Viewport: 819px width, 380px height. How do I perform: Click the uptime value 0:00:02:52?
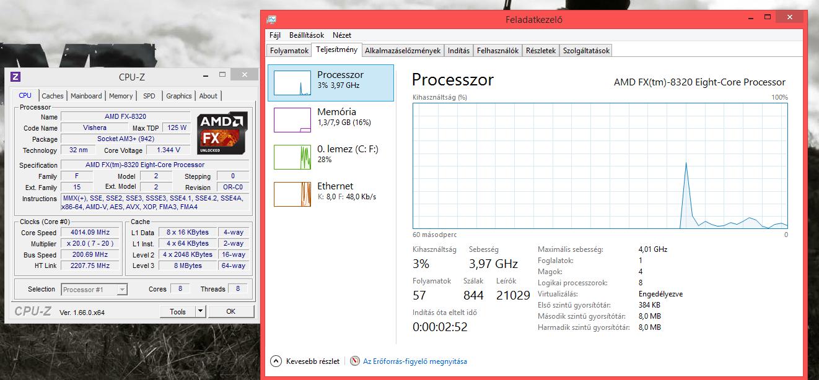click(x=440, y=327)
